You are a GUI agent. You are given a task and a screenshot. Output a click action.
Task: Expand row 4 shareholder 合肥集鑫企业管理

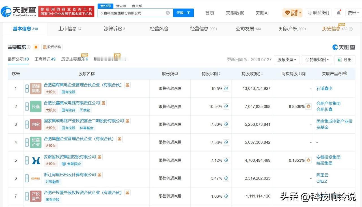coord(27,142)
